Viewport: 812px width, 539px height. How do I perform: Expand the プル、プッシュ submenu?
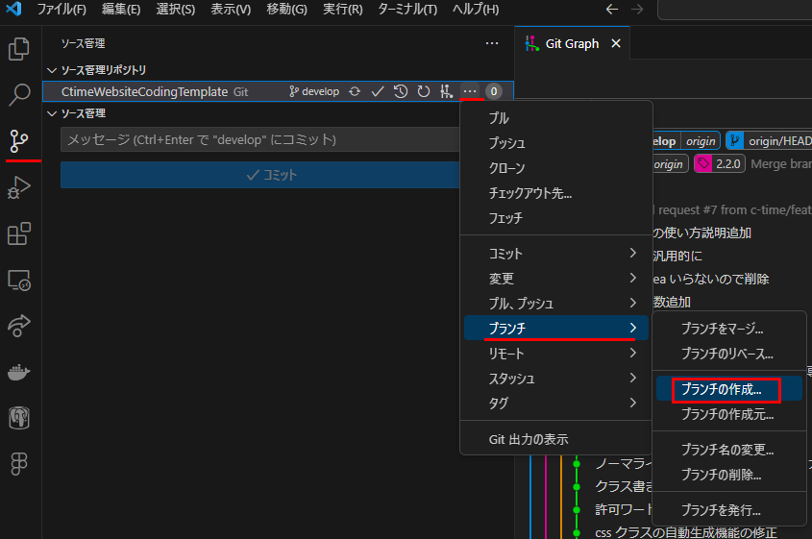(x=555, y=304)
